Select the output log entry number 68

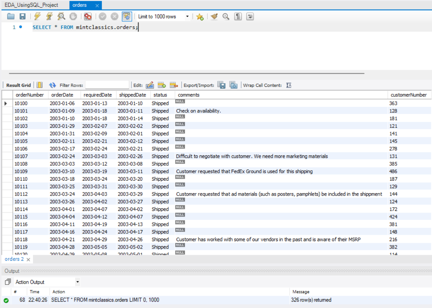pyautogui.click(x=216, y=300)
